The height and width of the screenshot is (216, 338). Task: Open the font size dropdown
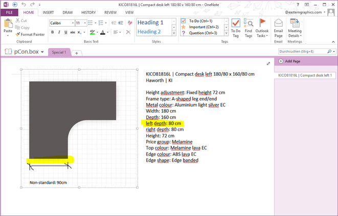click(x=85, y=23)
